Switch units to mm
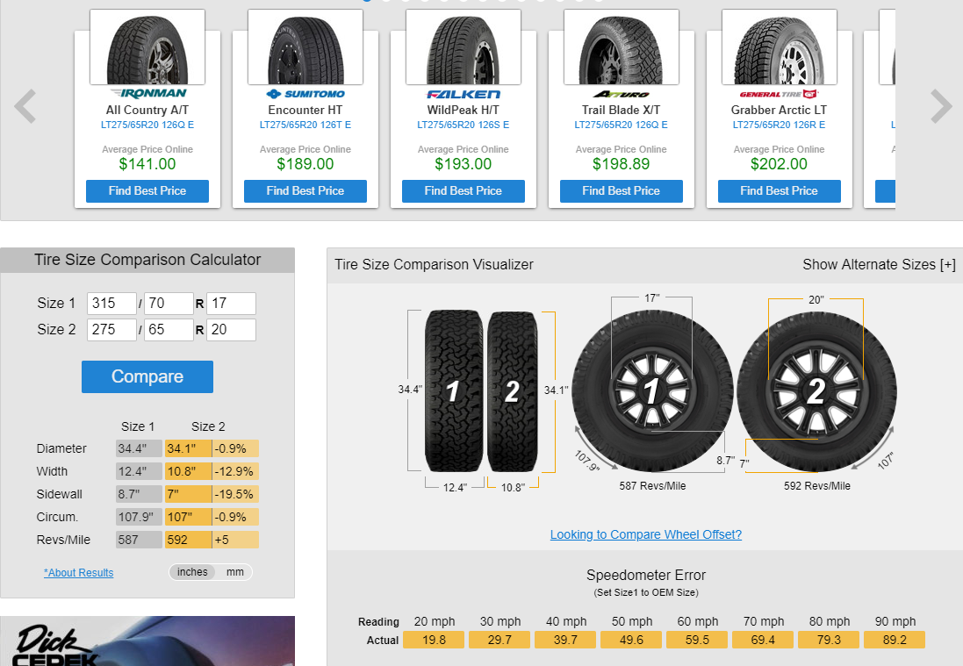Image resolution: width=963 pixels, height=666 pixels. (x=235, y=572)
